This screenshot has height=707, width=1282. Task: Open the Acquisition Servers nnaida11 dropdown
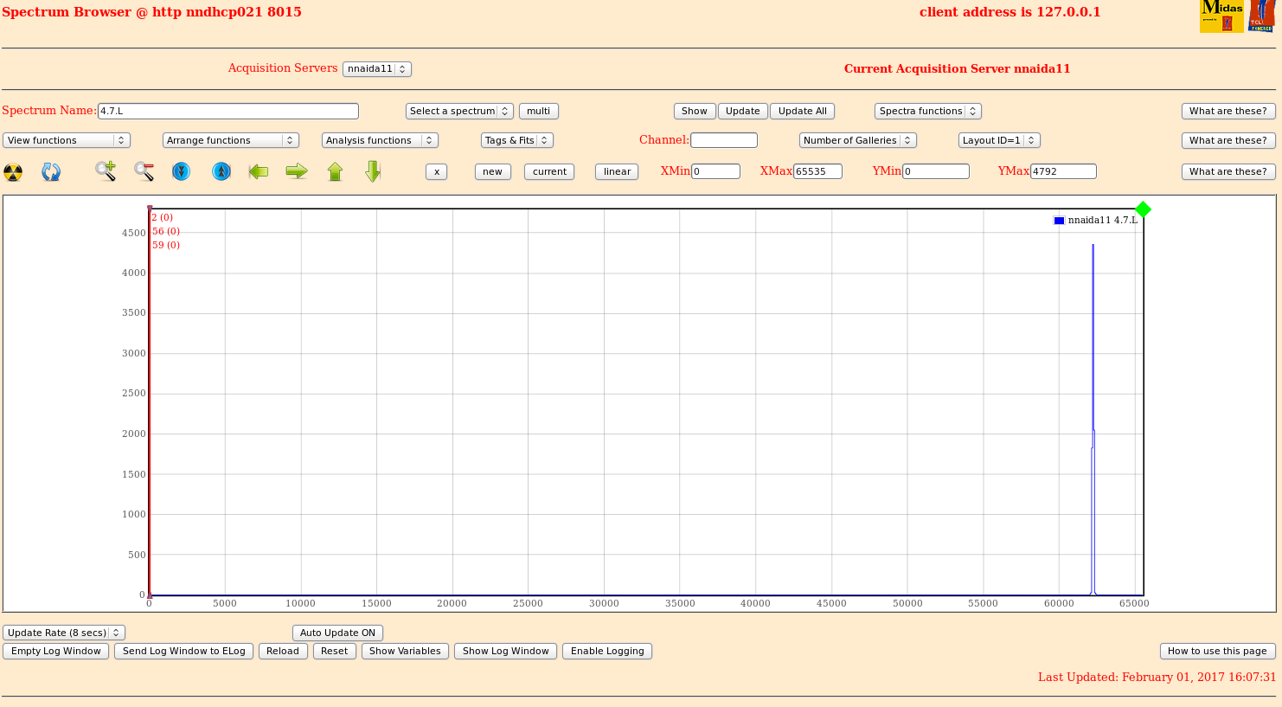click(376, 69)
